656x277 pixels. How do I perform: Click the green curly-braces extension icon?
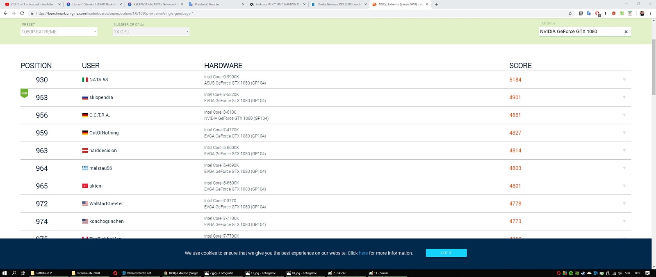[x=622, y=13]
